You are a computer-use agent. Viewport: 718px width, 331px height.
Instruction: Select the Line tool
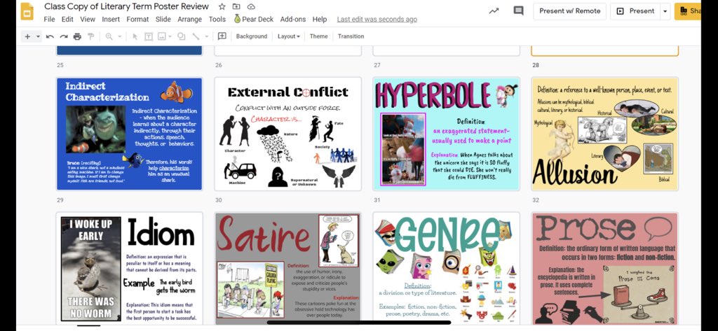pos(196,36)
